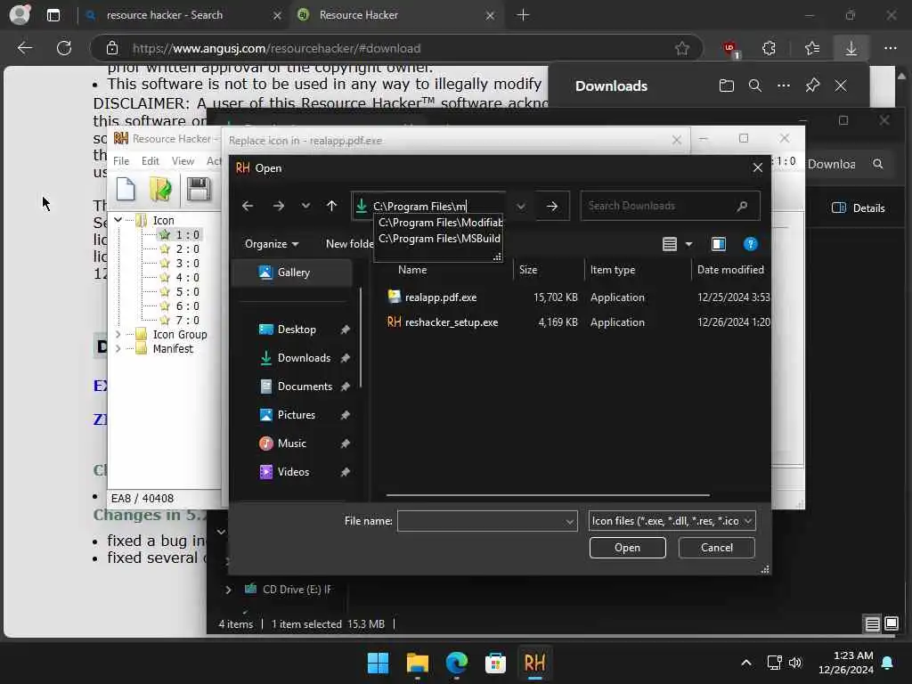Select the realapp.pdf.exe file
The height and width of the screenshot is (684, 912).
[x=440, y=297]
